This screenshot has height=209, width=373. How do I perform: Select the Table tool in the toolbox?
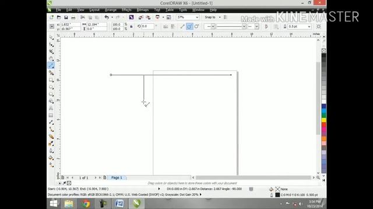point(51,115)
